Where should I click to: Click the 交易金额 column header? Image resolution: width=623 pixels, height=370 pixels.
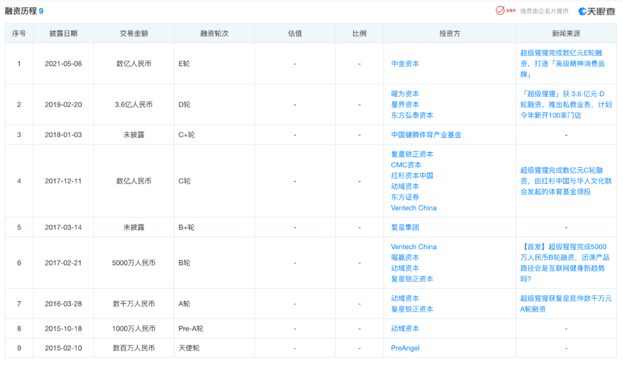[x=134, y=33]
